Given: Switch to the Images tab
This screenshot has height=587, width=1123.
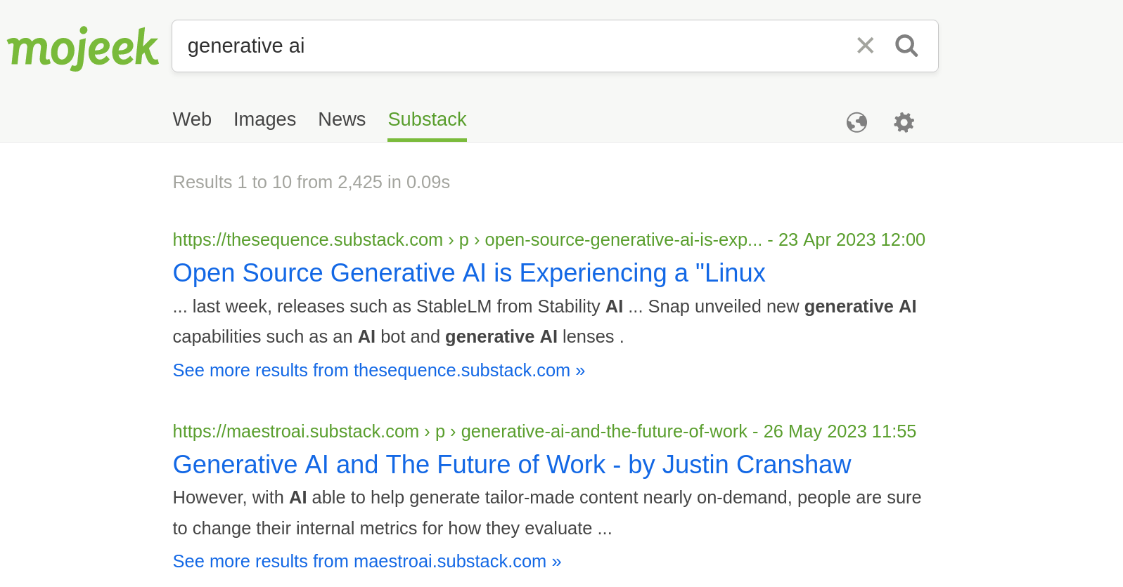Looking at the screenshot, I should click(264, 119).
